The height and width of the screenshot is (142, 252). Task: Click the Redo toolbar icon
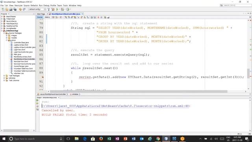coord(24,9)
